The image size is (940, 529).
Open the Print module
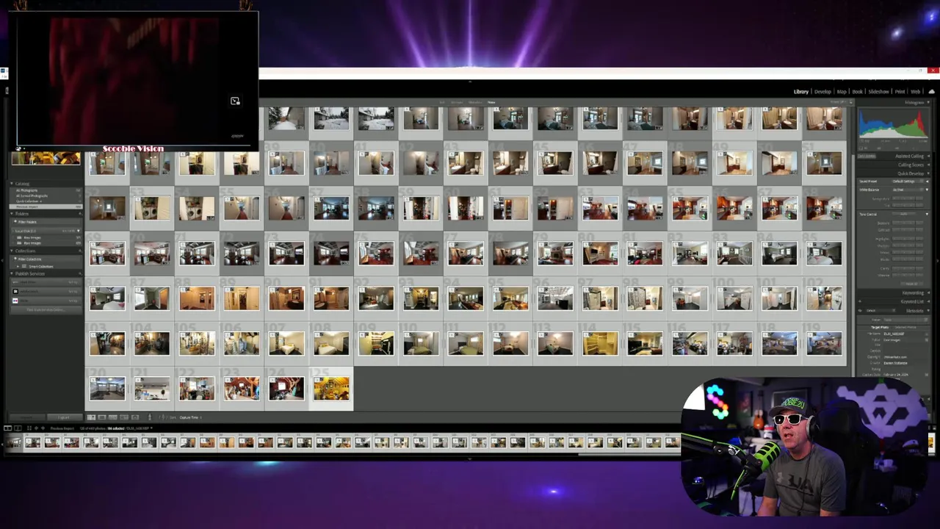pos(900,92)
